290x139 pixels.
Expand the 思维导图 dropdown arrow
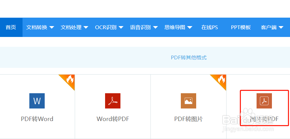tap(190, 27)
